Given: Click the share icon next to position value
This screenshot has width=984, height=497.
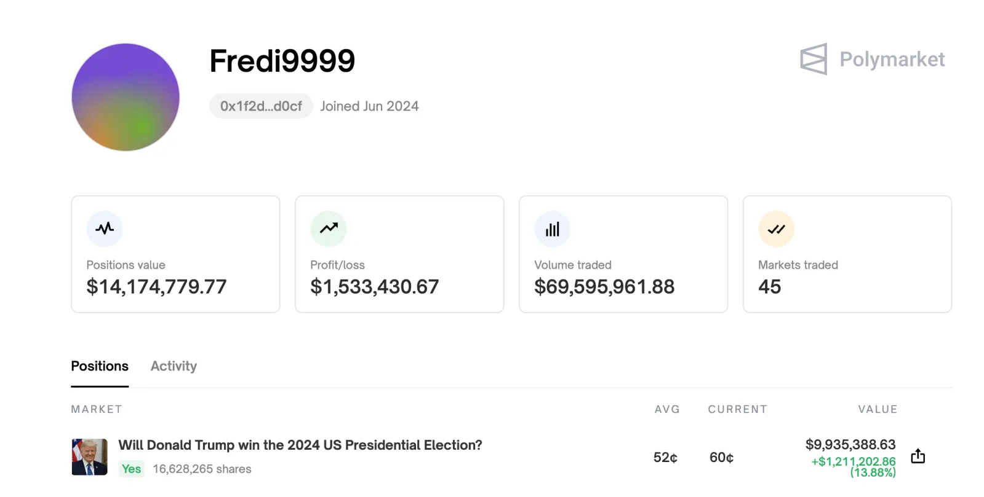Looking at the screenshot, I should click(x=918, y=456).
